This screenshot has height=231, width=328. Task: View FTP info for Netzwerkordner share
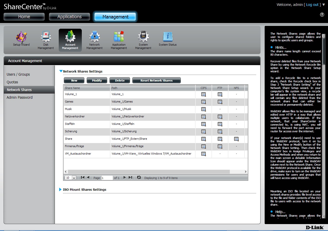[x=220, y=117]
